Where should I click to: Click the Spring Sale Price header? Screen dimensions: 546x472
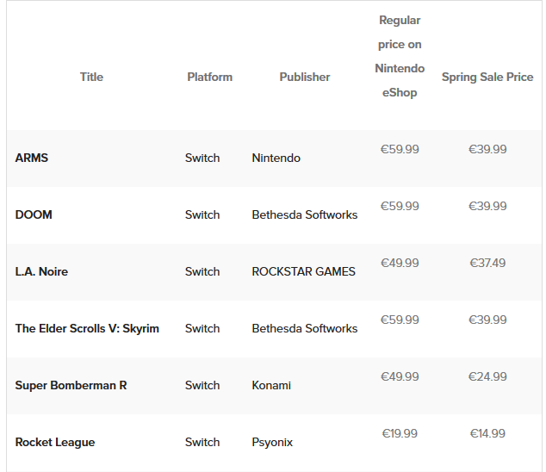pos(487,77)
